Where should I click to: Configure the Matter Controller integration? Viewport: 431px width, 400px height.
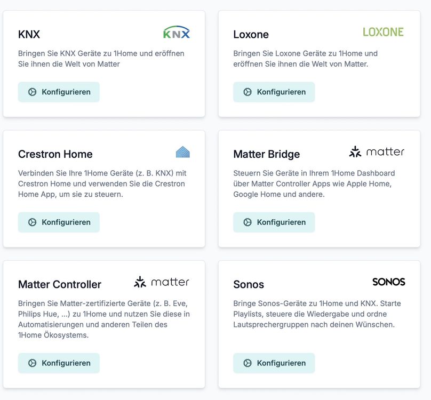(59, 363)
